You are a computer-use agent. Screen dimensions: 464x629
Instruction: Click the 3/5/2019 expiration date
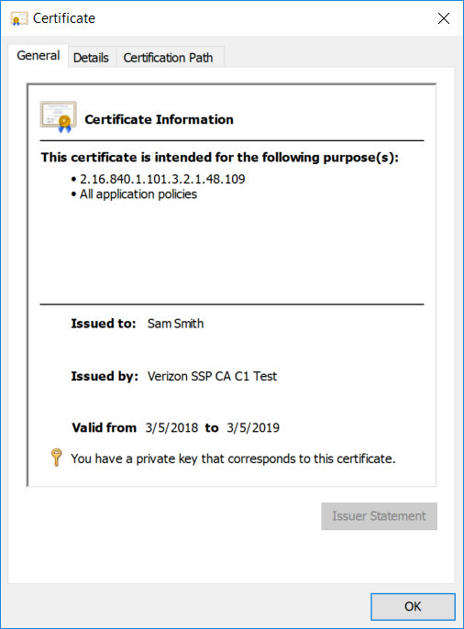[253, 427]
